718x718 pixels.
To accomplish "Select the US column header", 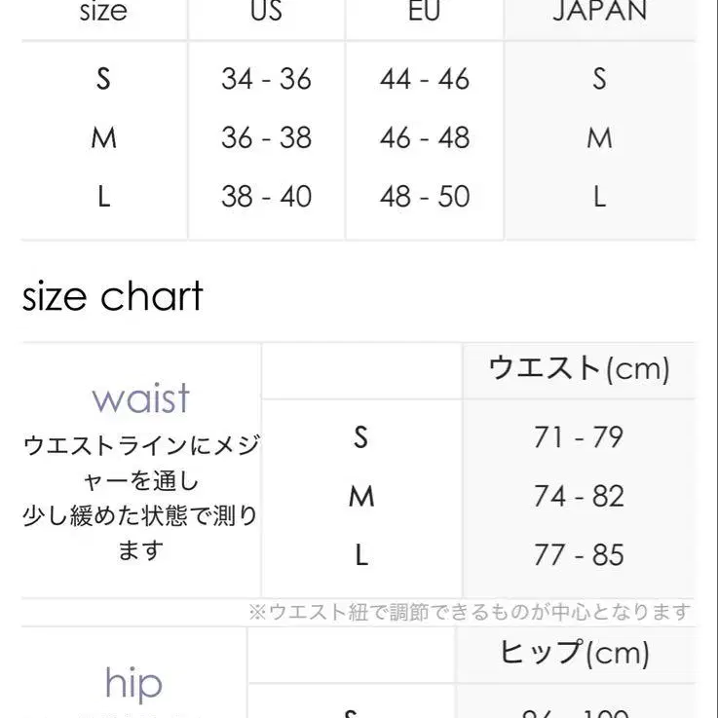I will coord(265,13).
